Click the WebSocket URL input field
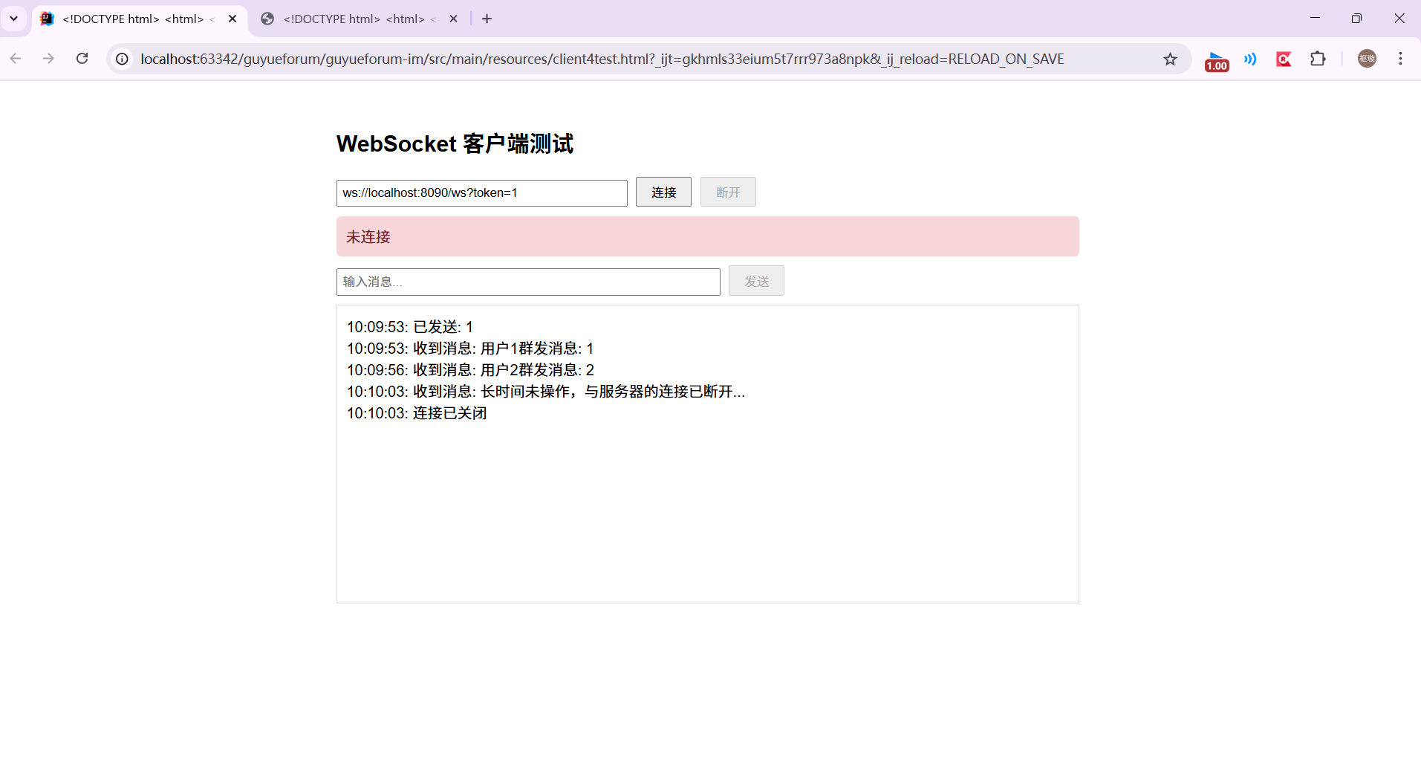Image resolution: width=1421 pixels, height=758 pixels. tap(482, 192)
